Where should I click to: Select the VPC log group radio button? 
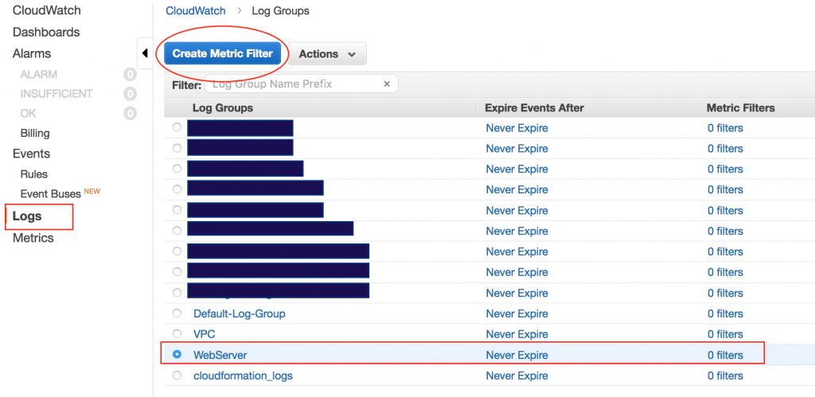pos(177,333)
